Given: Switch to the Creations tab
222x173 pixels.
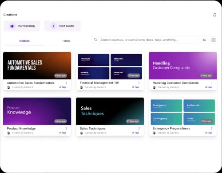Looking at the screenshot, I should click(24, 41).
